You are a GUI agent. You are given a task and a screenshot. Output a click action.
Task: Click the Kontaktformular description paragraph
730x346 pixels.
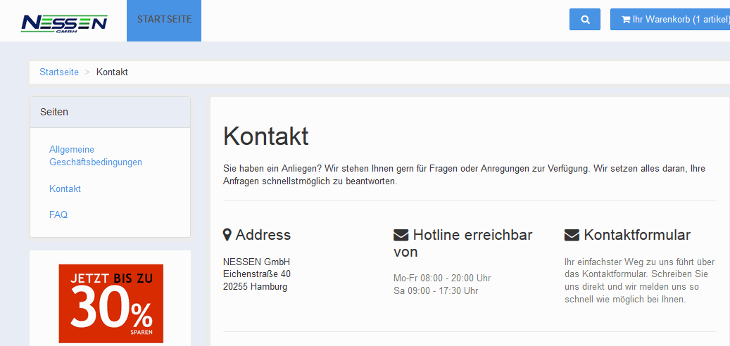click(x=639, y=280)
